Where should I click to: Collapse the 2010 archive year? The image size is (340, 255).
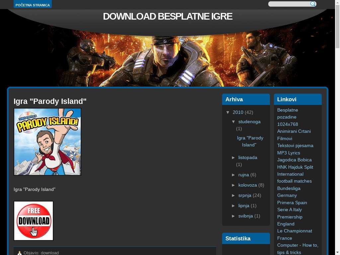(x=228, y=113)
